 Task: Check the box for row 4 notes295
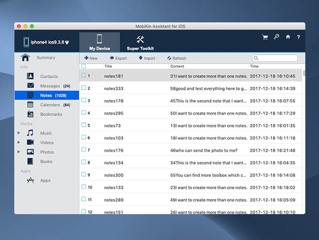pos(84,112)
